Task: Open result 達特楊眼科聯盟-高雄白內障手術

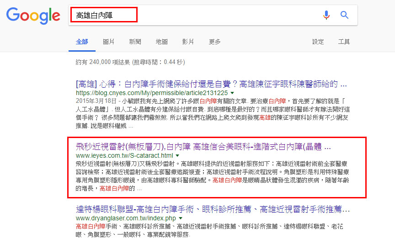Action: tap(213, 209)
